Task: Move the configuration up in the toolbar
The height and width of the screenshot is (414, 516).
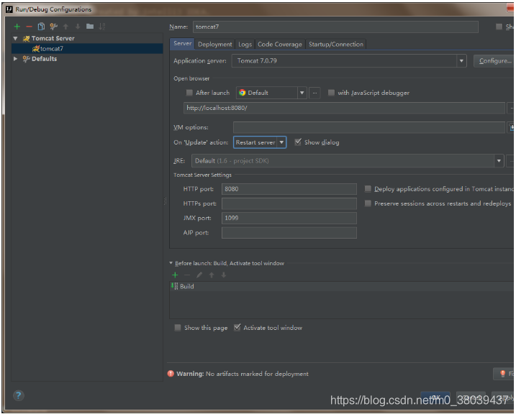Action: (x=65, y=27)
